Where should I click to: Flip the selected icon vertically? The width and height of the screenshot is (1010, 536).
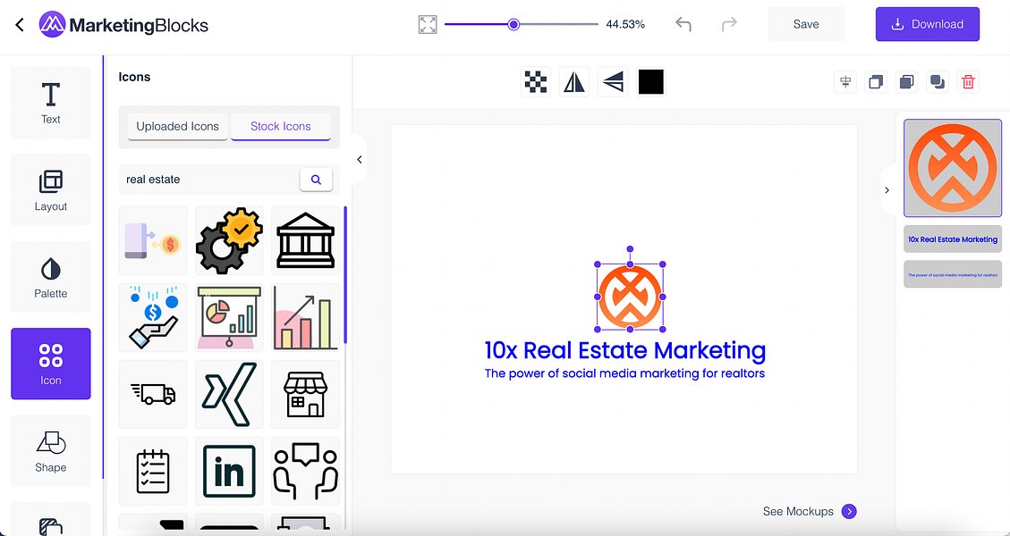point(612,81)
